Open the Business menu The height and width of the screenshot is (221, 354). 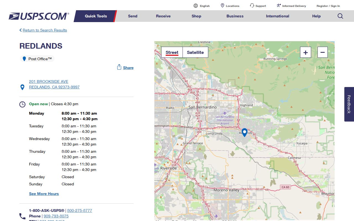235,16
